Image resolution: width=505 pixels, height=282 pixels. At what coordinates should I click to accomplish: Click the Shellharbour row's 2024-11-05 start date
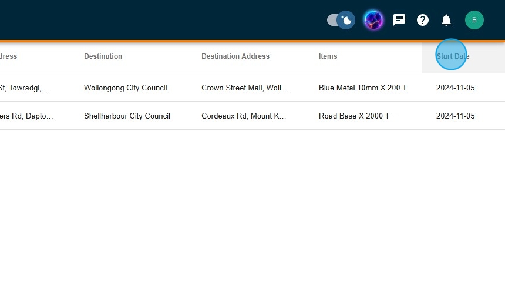456,116
